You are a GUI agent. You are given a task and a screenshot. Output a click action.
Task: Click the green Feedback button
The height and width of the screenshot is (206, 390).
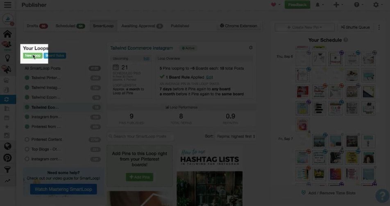(x=297, y=5)
